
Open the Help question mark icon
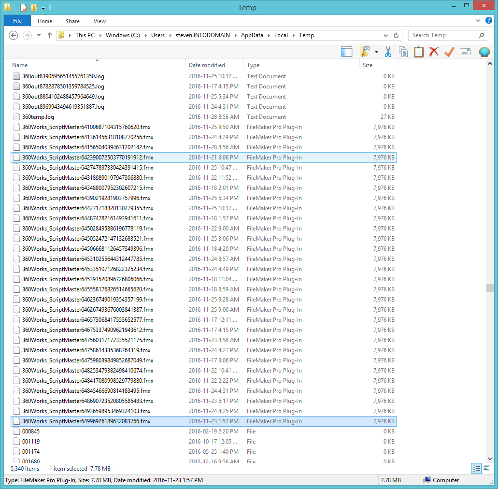click(489, 21)
